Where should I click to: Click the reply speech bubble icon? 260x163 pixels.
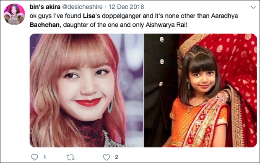coord(34,157)
